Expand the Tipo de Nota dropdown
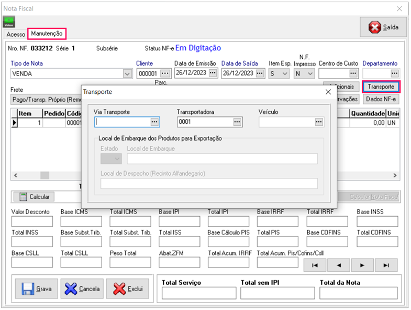This screenshot has height=310, width=411. (127, 74)
